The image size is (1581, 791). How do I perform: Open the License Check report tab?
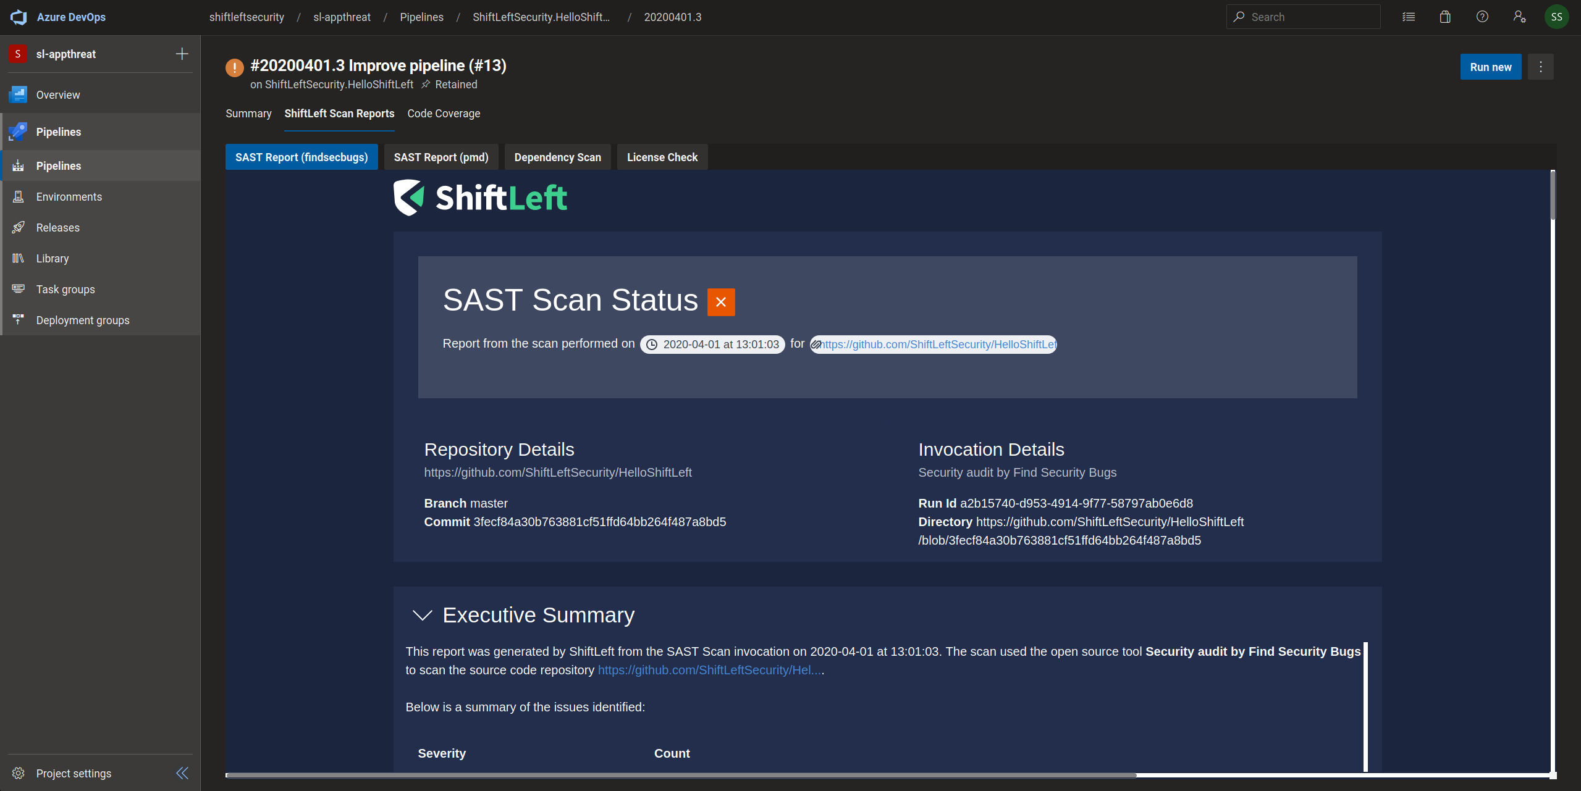662,157
